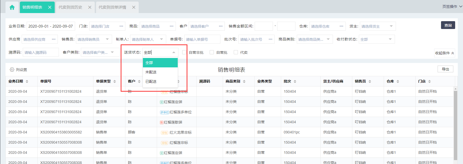Open 列设置 column settings
The image size is (463, 164).
(x=19, y=70)
